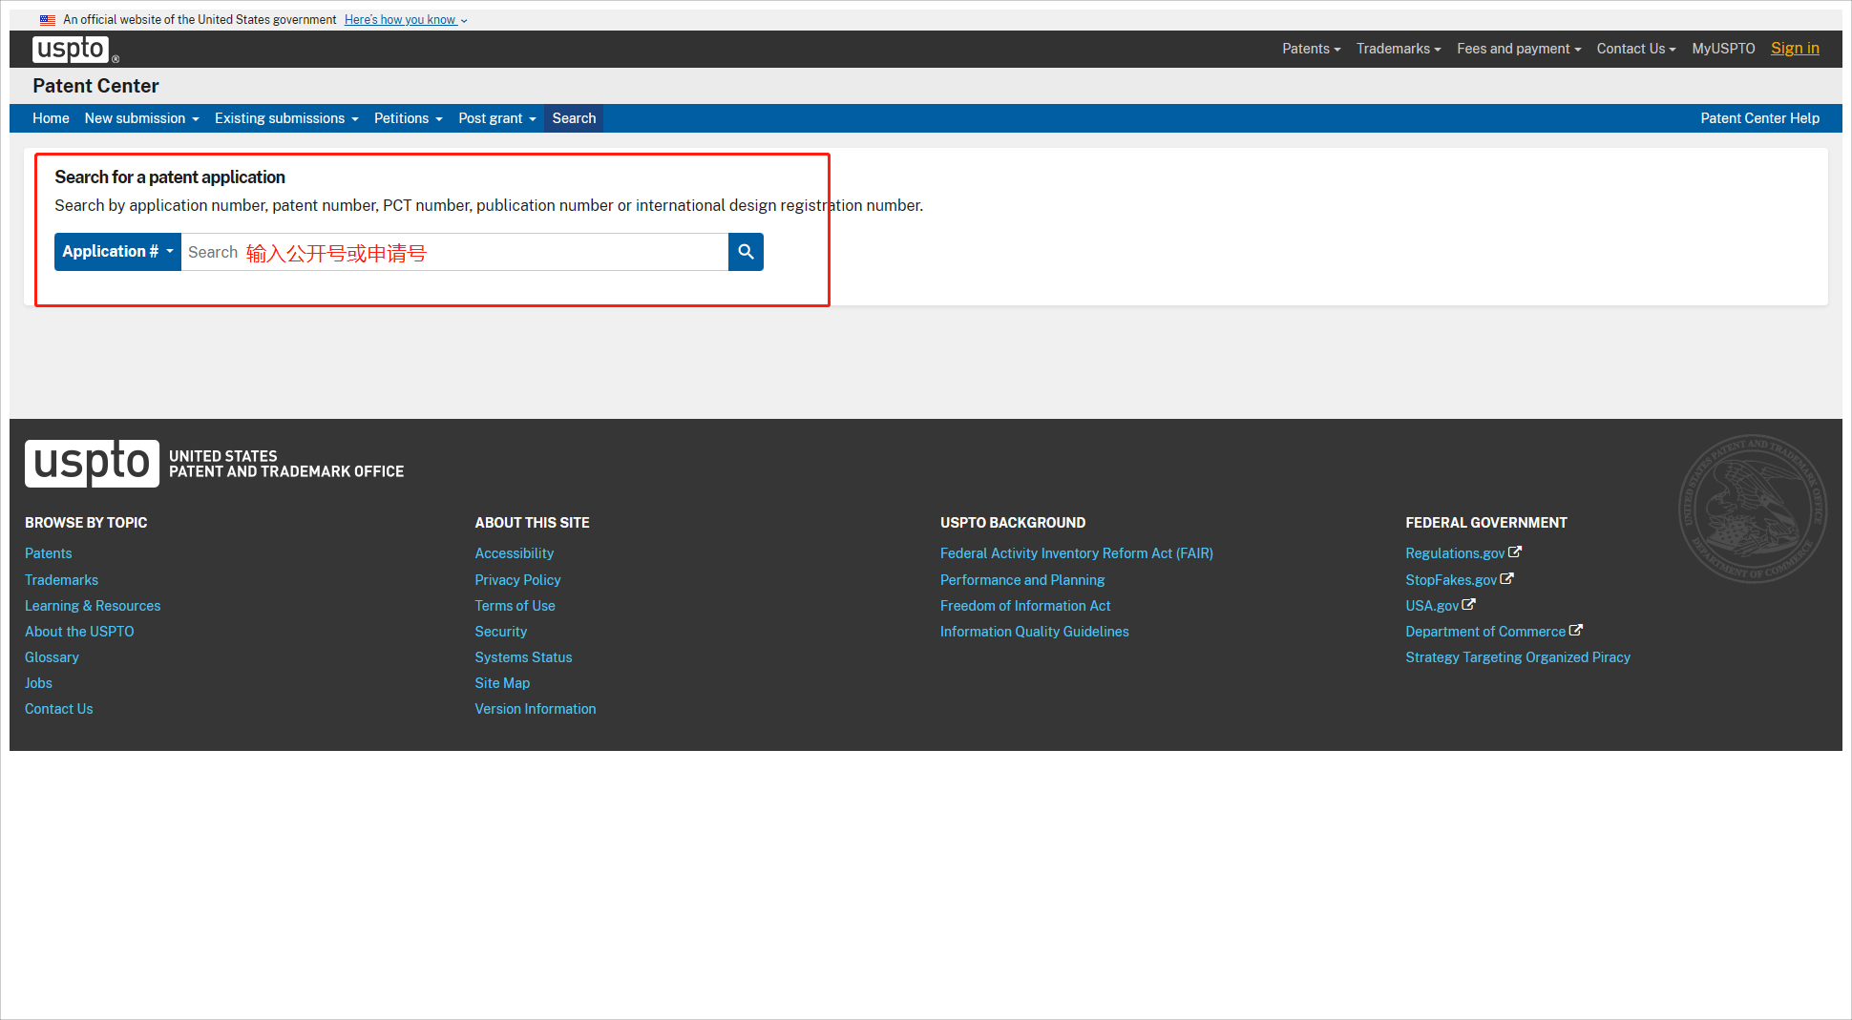Click the USPTO logo in header

click(x=71, y=49)
